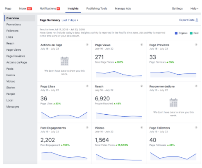This screenshot has height=168, width=202.
Task: Open Videos in the sidebar
Action: [x=11, y=82]
